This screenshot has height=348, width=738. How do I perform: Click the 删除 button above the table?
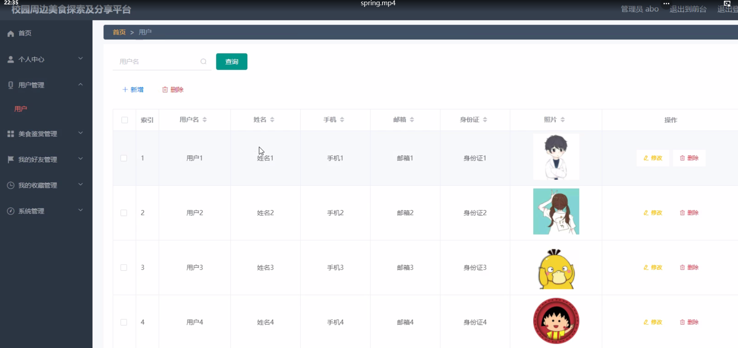(173, 90)
